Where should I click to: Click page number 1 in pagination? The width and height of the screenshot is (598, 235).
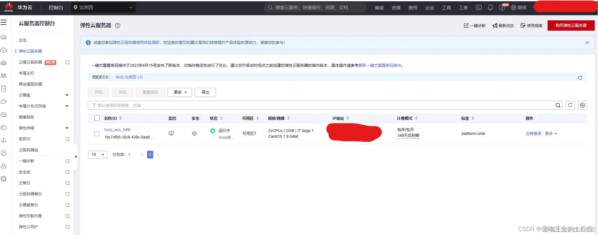coord(150,155)
